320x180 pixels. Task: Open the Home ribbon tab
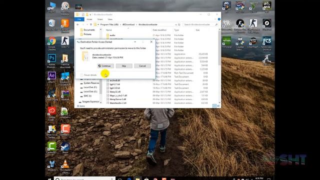click(x=89, y=19)
